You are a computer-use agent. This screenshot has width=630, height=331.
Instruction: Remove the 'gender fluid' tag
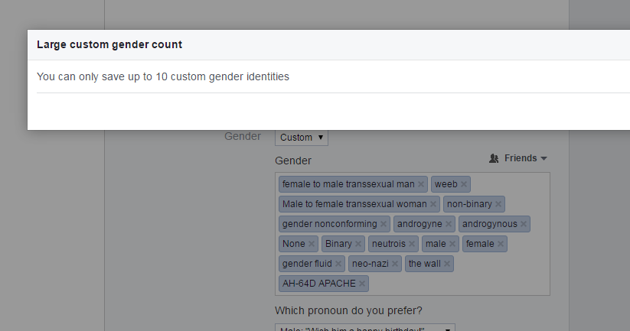tap(338, 264)
